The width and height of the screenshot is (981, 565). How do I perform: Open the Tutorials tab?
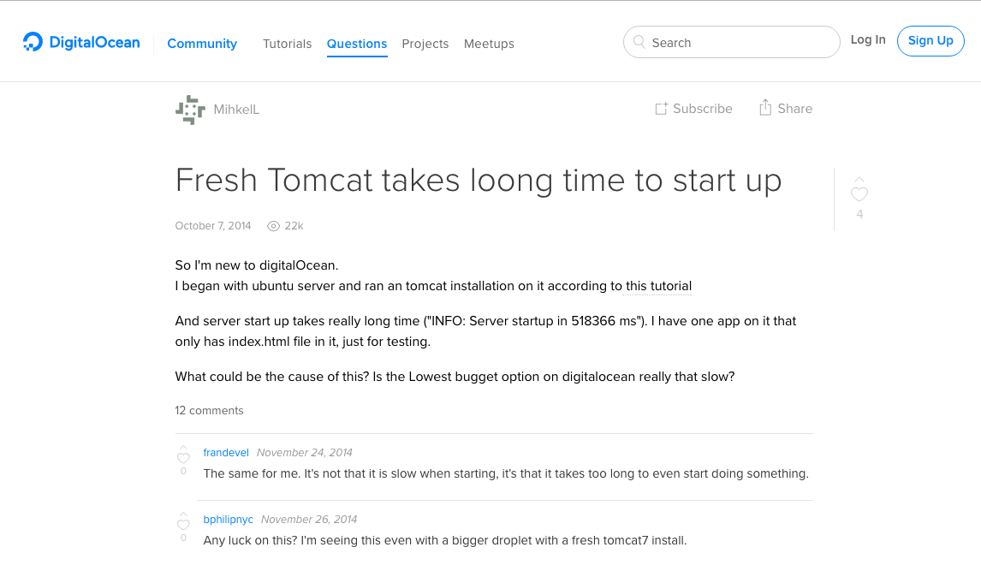pyautogui.click(x=287, y=44)
